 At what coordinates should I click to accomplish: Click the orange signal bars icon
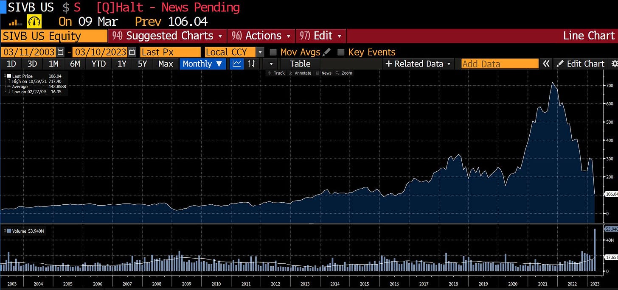pyautogui.click(x=16, y=23)
